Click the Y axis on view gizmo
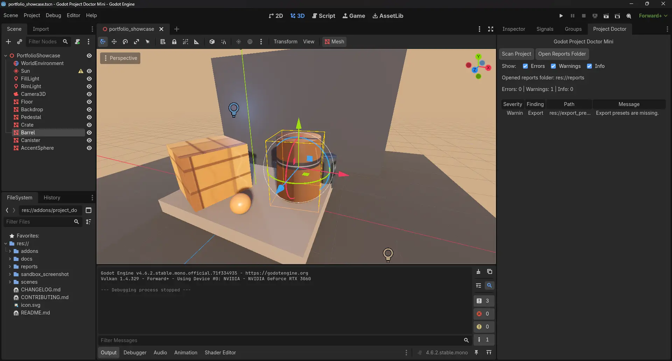Image resolution: width=672 pixels, height=361 pixels. coord(478,56)
